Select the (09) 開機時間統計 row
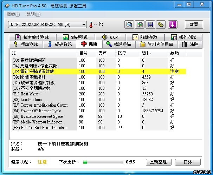Viewport: 213px width, 175px height. 99,77
